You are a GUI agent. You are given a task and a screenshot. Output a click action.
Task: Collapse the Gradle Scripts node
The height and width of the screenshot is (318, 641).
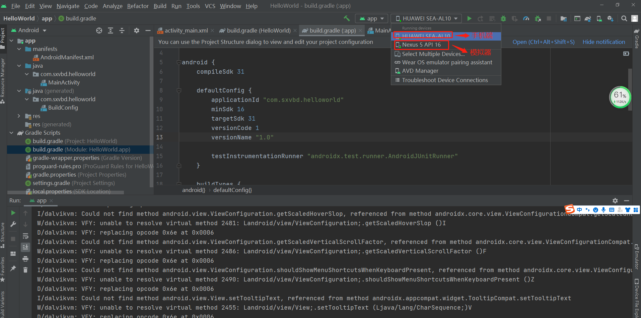point(11,133)
